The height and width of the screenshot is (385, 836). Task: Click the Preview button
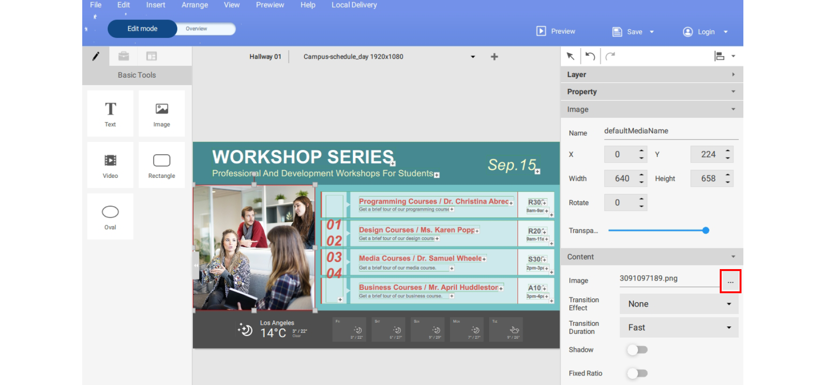(556, 32)
